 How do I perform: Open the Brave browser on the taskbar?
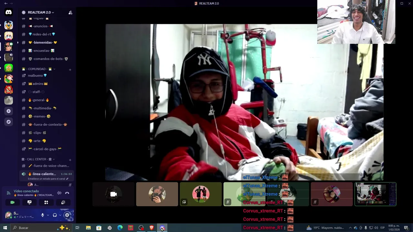coord(152,228)
